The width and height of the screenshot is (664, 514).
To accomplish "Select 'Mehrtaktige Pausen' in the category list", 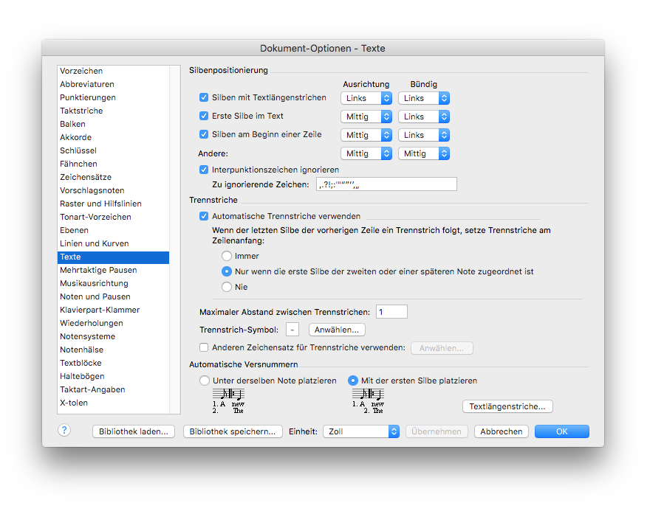I will coord(113,270).
